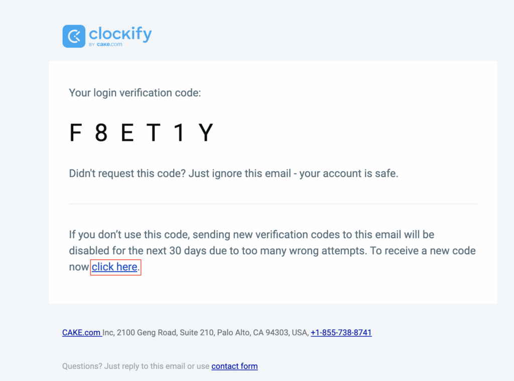Click the 'BY cake.com' tagline under logo

click(105, 44)
